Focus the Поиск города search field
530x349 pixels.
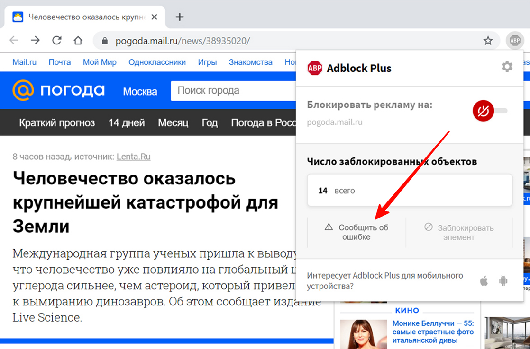pyautogui.click(x=233, y=91)
